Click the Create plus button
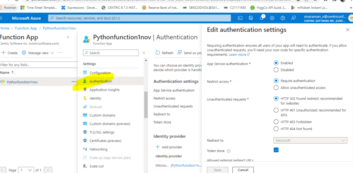353x173 pixels. (9, 53)
